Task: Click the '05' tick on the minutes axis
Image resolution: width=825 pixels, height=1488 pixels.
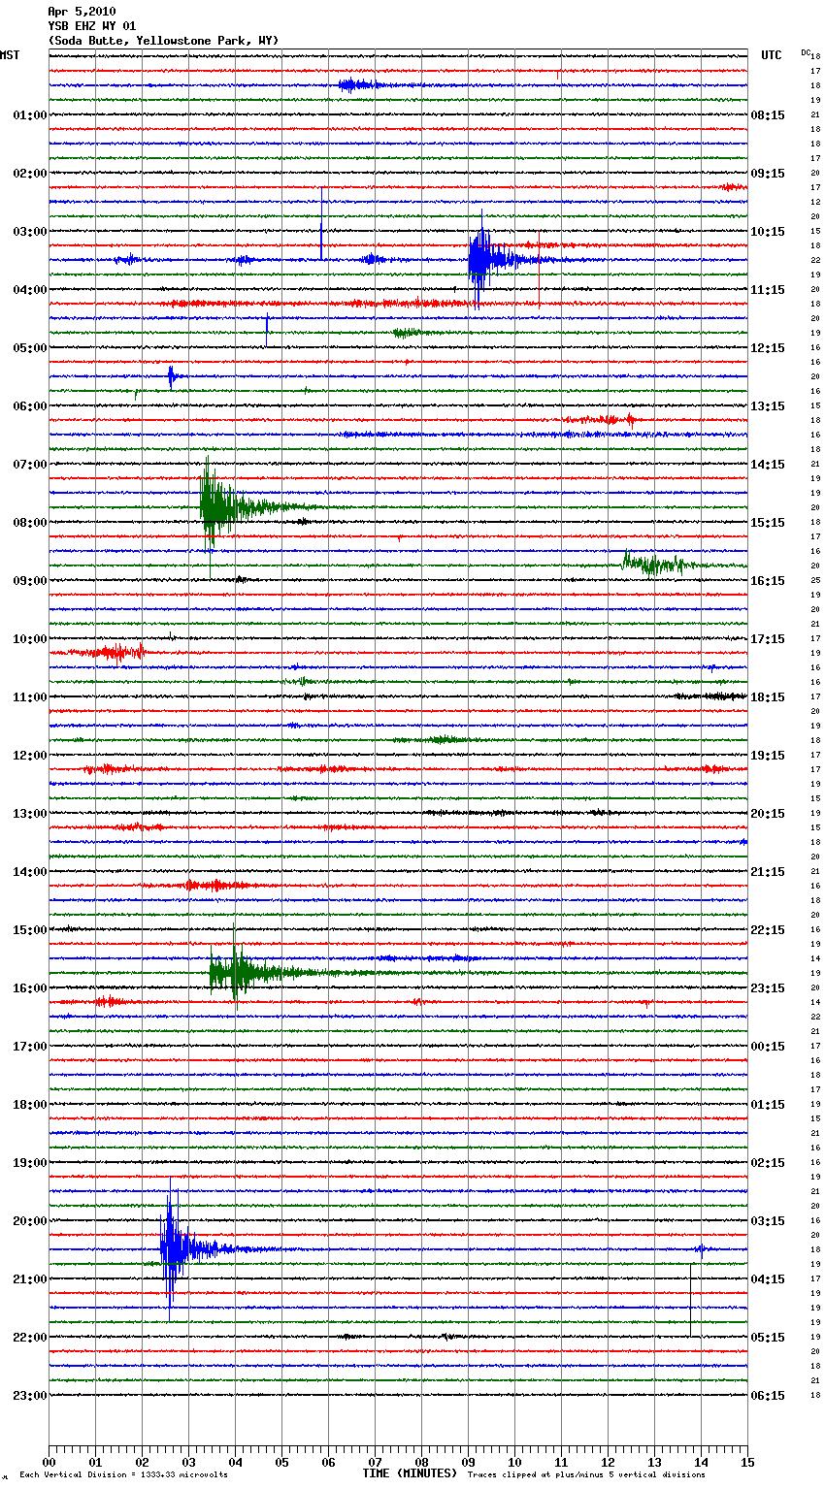Action: [281, 1462]
